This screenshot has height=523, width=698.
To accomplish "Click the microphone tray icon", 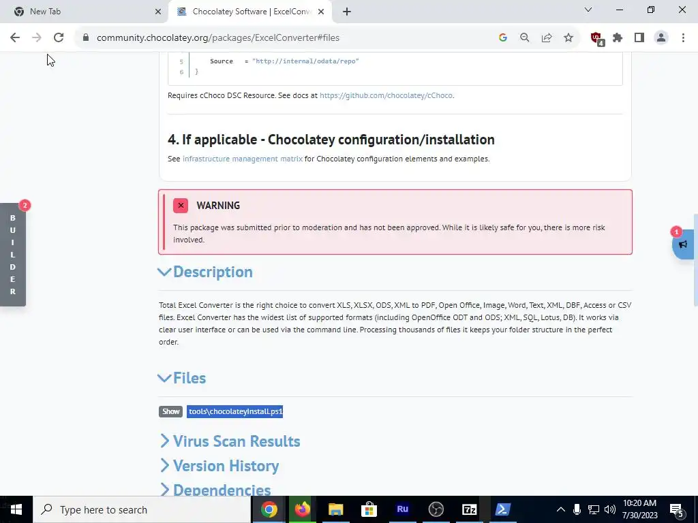I will (577, 509).
